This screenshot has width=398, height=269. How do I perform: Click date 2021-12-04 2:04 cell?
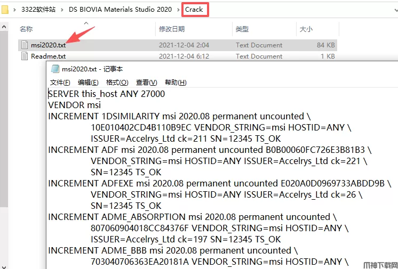coord(184,45)
